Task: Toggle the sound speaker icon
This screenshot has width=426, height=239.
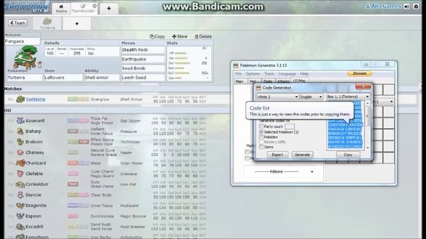Action: click(x=407, y=6)
